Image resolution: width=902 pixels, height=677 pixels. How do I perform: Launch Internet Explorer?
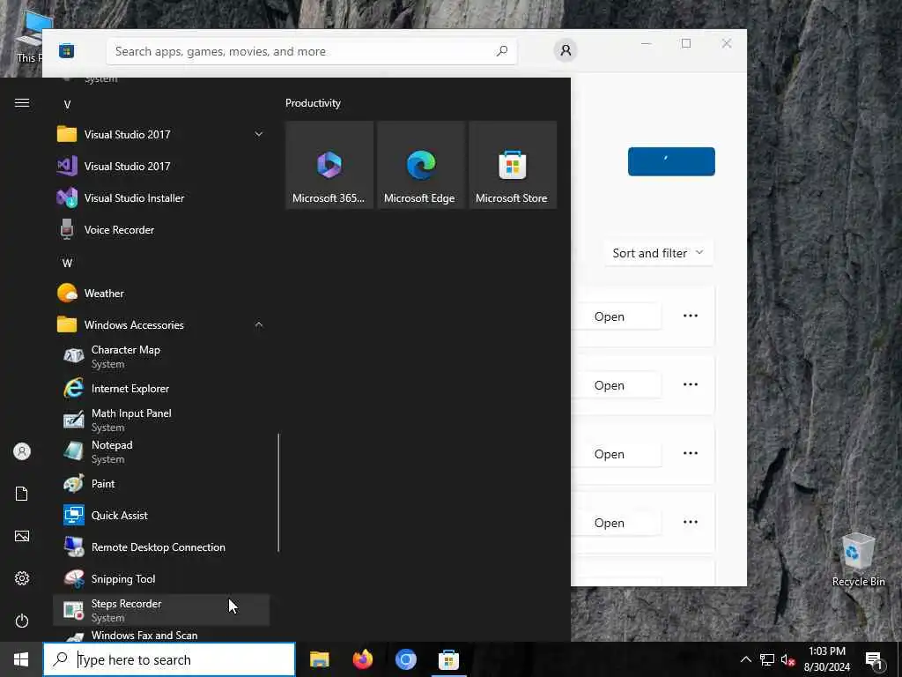pos(161,389)
